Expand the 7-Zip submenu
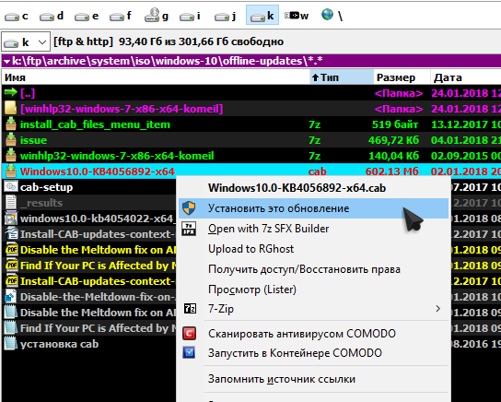This screenshot has width=501, height=402. pos(313,309)
